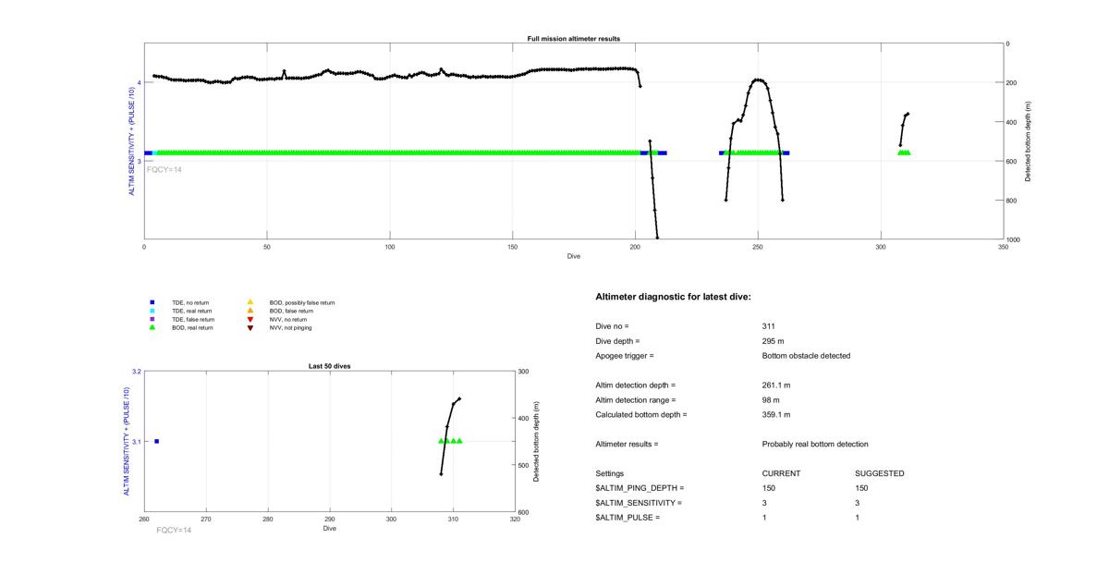The height and width of the screenshot is (575, 1109).
Task: Click the 'Dive no =' label
Action: (x=612, y=326)
